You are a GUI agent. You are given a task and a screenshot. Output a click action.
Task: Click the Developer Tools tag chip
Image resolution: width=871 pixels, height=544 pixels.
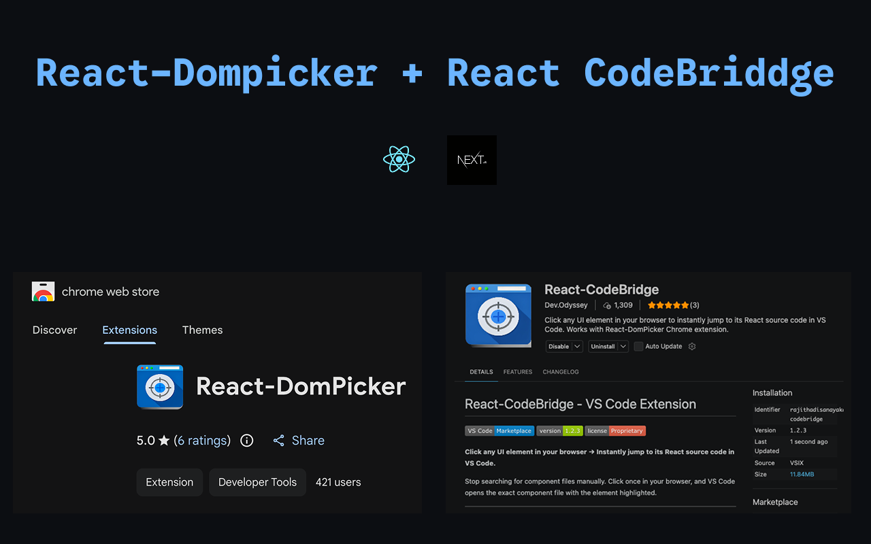257,482
